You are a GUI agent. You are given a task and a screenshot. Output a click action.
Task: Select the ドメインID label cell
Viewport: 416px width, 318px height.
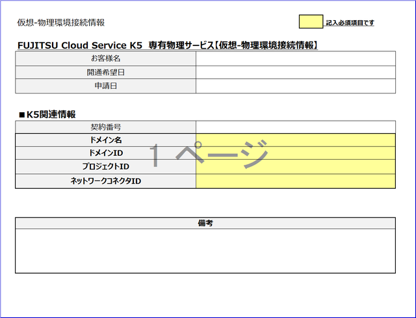(x=105, y=153)
